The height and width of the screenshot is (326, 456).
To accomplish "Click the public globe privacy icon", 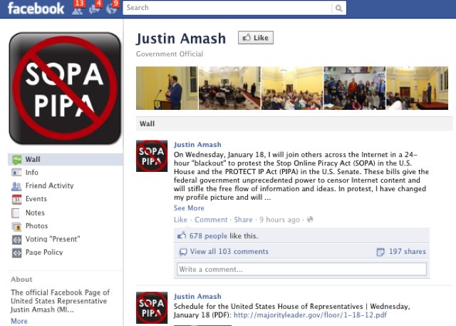I will tap(310, 220).
